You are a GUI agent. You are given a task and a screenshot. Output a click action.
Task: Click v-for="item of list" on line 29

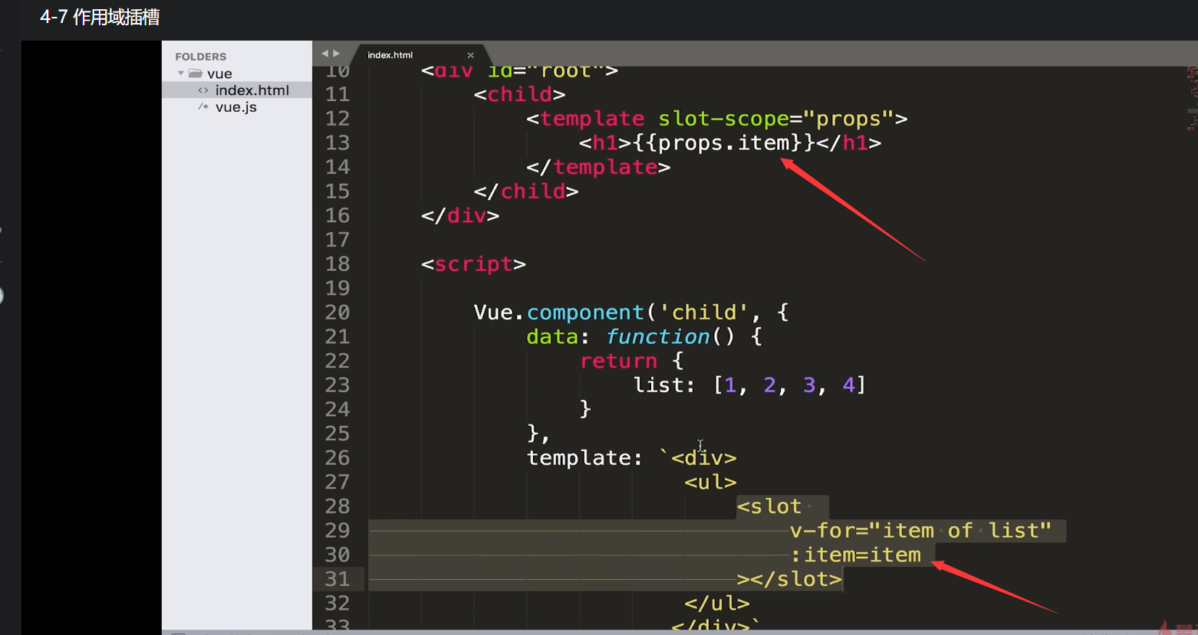pos(920,531)
